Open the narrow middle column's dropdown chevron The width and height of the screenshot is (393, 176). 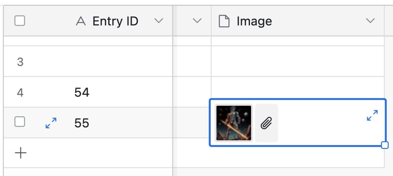click(197, 21)
